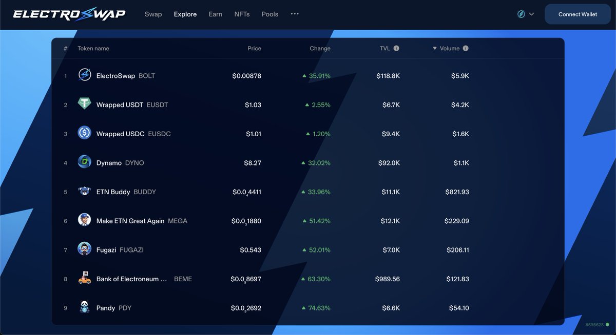
Task: Open the ElectroSwap BOLT token name
Action: [x=126, y=76]
